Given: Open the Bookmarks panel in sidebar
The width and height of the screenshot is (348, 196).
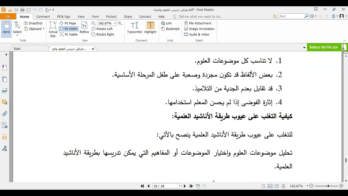Looking at the screenshot, I should tap(5, 68).
